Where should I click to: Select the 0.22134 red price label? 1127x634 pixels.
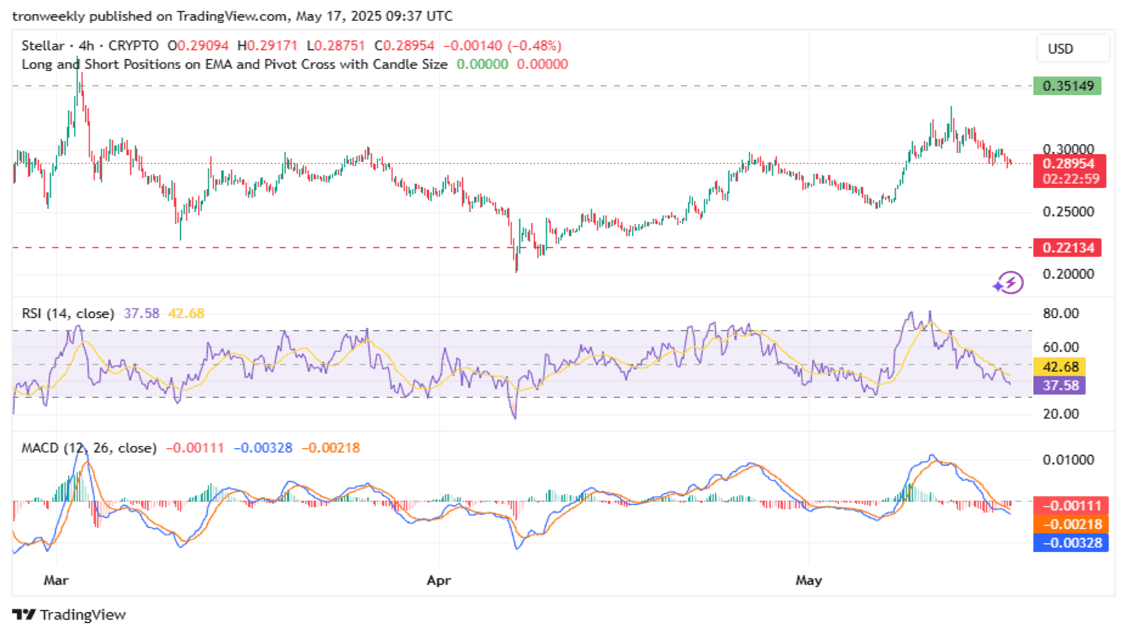click(x=1067, y=248)
